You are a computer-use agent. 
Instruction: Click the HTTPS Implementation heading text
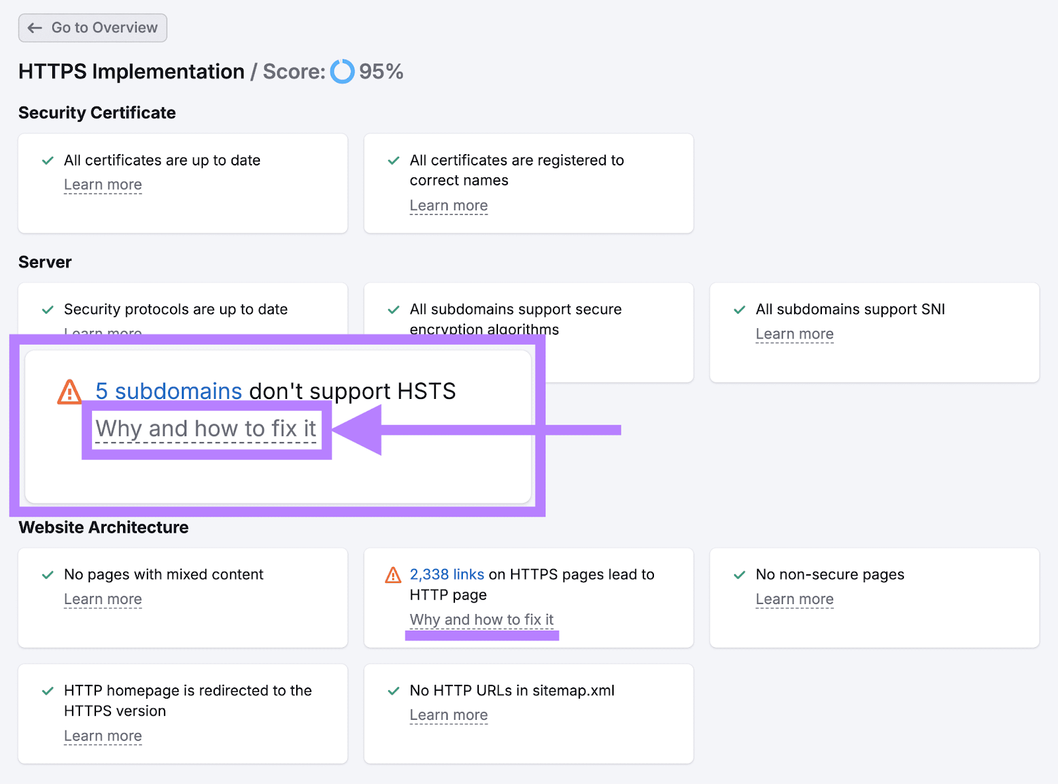pyautogui.click(x=132, y=71)
